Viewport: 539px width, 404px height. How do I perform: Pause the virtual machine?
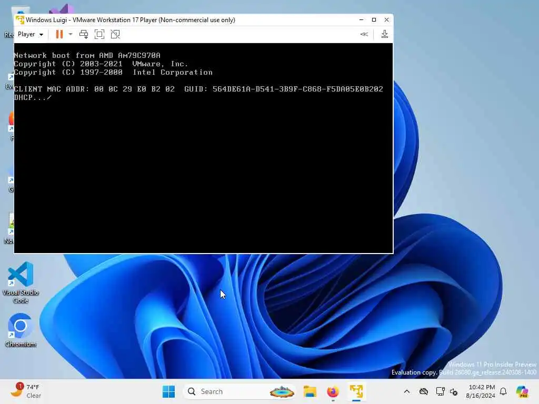click(59, 34)
